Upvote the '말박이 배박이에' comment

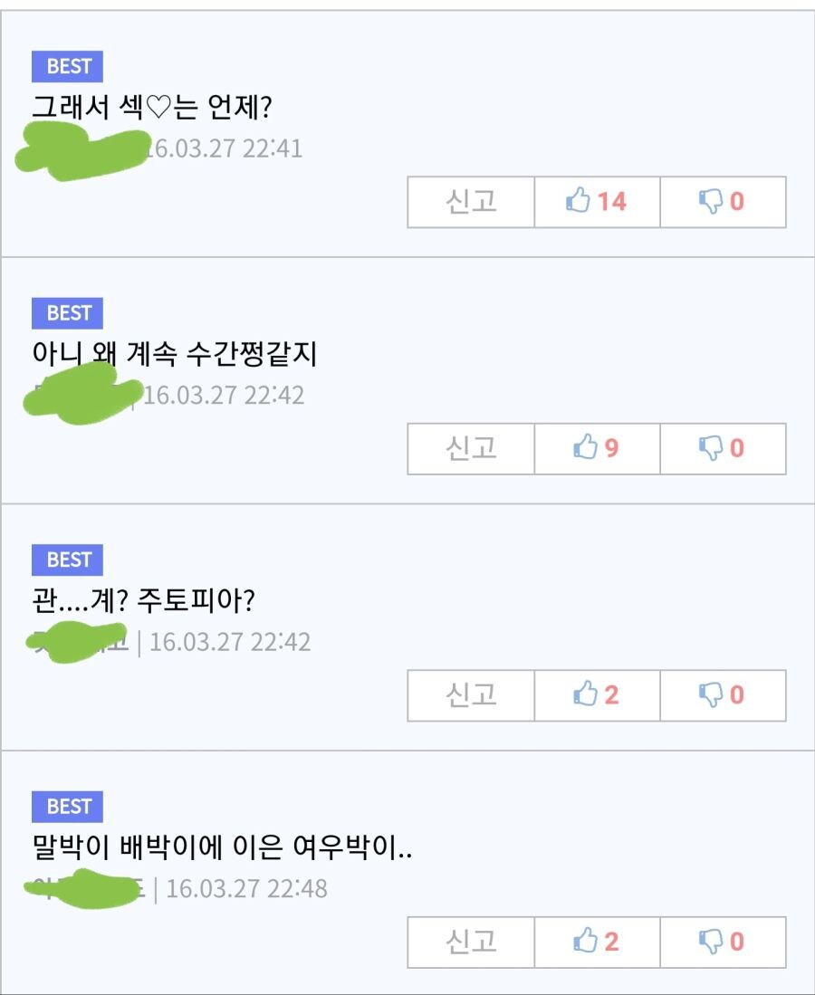click(598, 942)
